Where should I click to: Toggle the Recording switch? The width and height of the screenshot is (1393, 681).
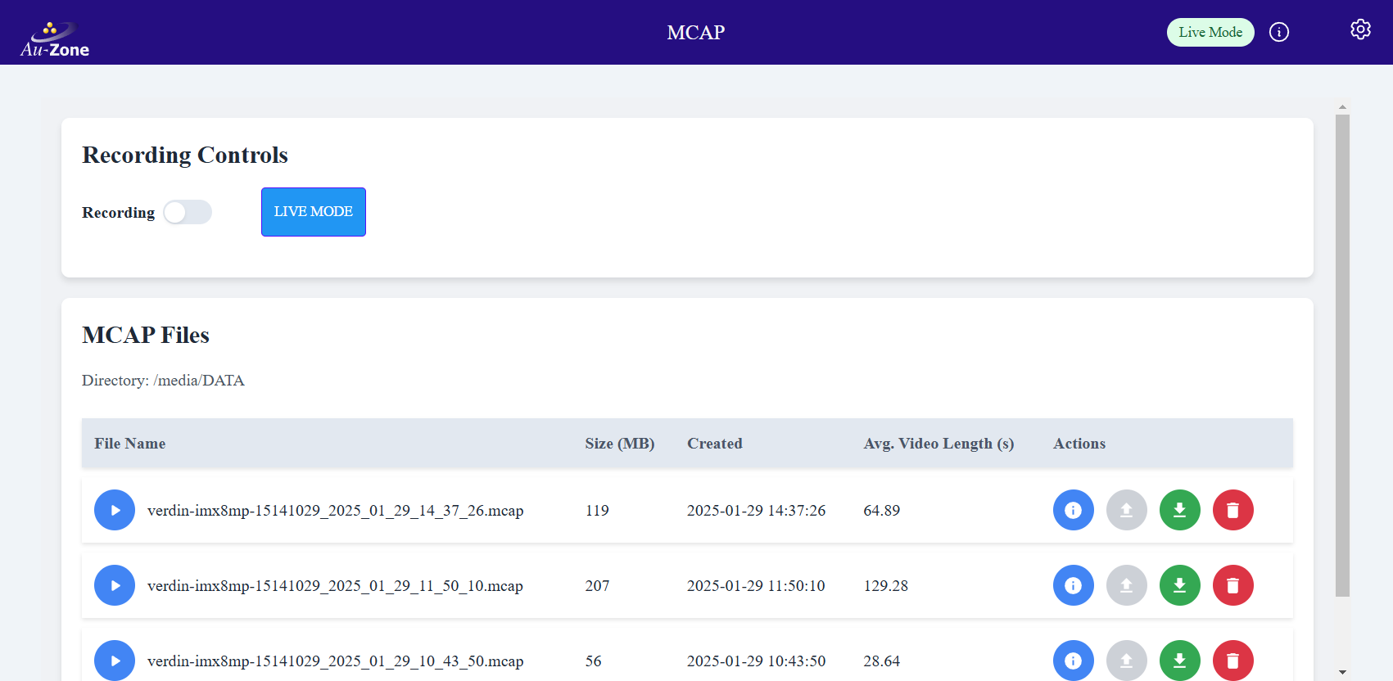[188, 212]
